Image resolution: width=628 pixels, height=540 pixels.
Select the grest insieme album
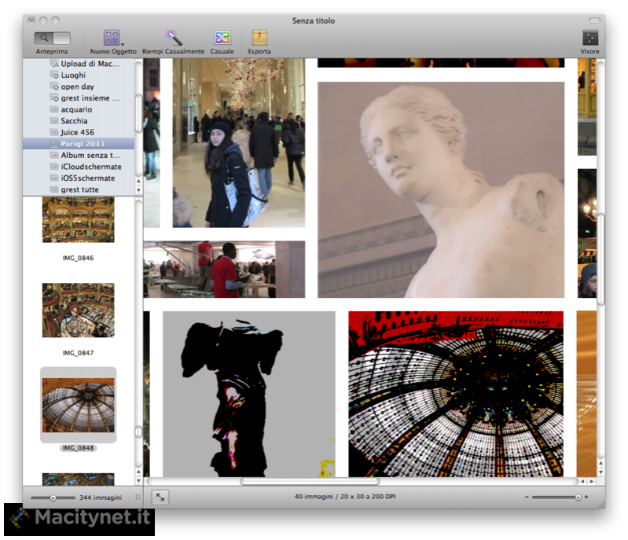(79, 98)
